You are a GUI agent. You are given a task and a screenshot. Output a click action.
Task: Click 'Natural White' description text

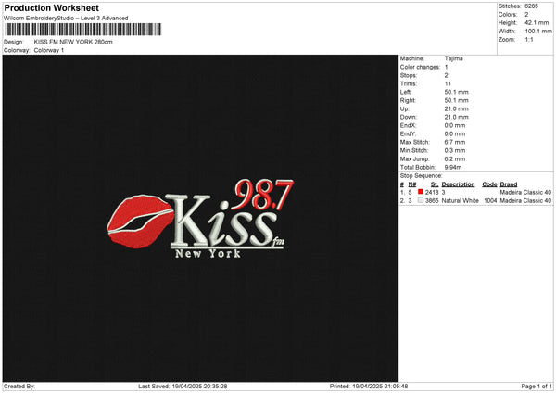pos(460,201)
